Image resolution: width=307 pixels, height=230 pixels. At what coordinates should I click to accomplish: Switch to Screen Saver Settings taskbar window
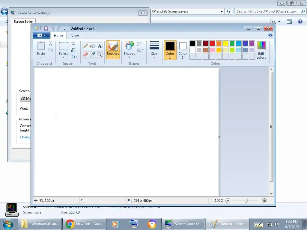tap(183, 224)
